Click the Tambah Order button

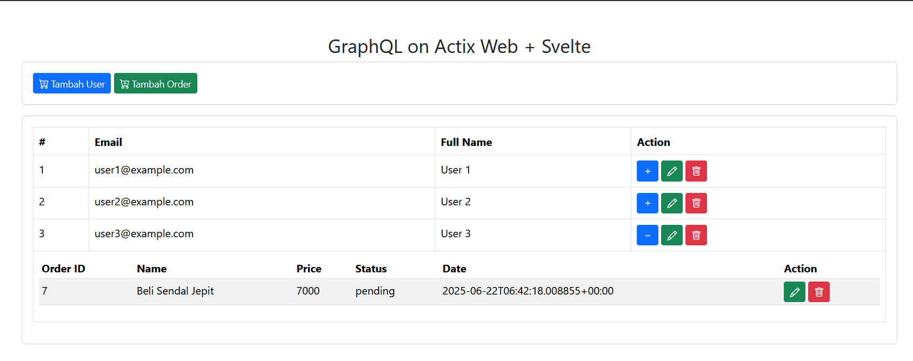[156, 83]
